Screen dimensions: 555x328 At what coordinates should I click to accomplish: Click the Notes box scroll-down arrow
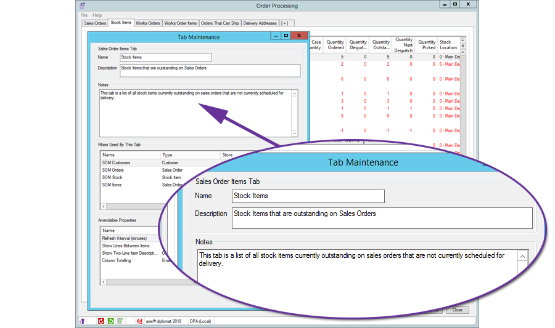point(294,133)
